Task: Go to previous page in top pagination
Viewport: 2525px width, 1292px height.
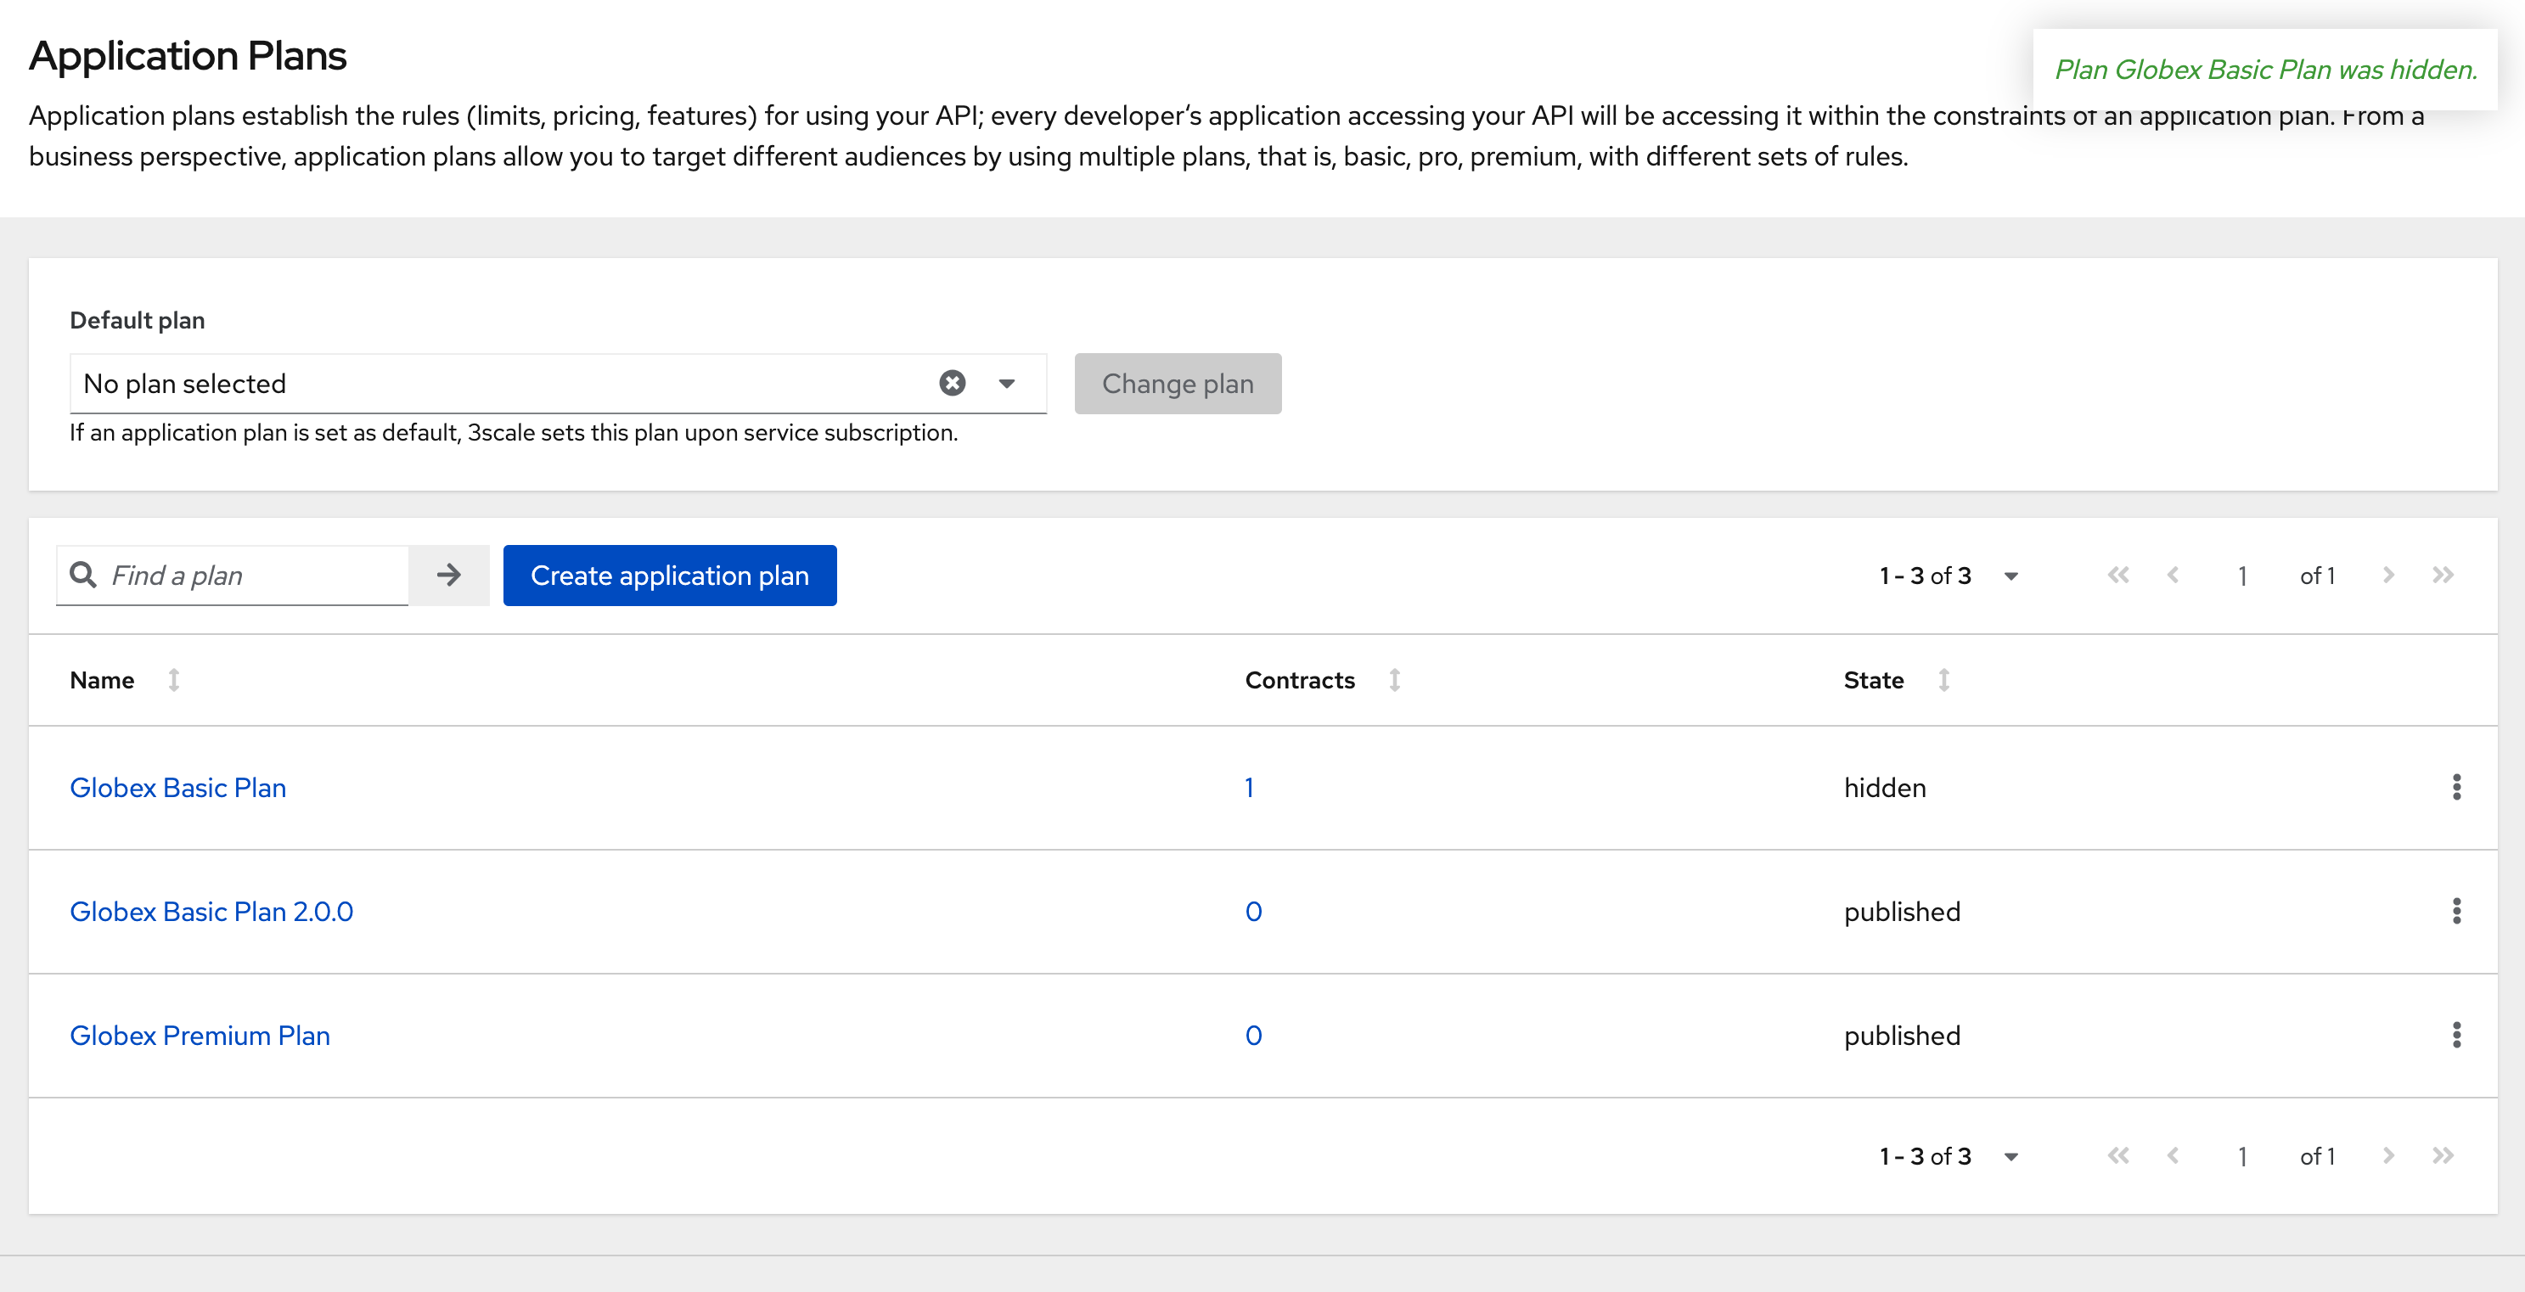Action: (x=2172, y=576)
